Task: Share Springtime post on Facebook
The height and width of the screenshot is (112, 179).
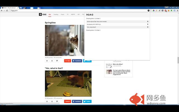Action: coord(77,61)
